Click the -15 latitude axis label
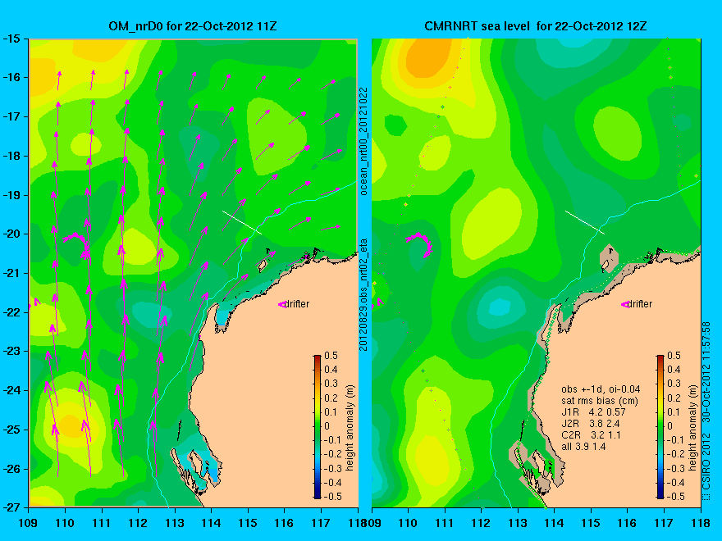This screenshot has height=541, width=722. point(11,39)
